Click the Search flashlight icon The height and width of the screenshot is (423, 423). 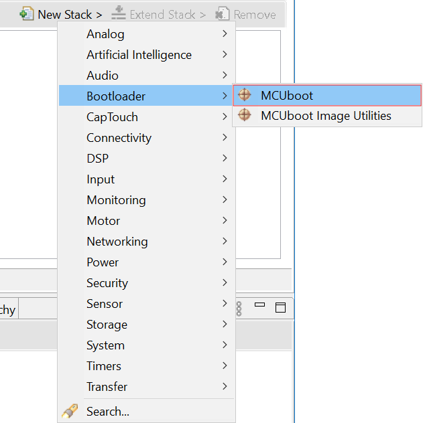click(x=70, y=411)
